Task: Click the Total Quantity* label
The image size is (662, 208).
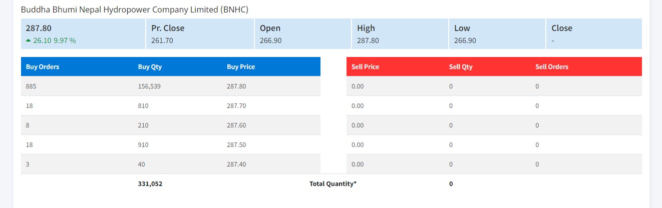Action: [333, 183]
